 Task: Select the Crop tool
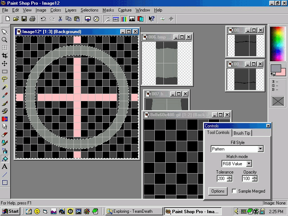pos(5,55)
